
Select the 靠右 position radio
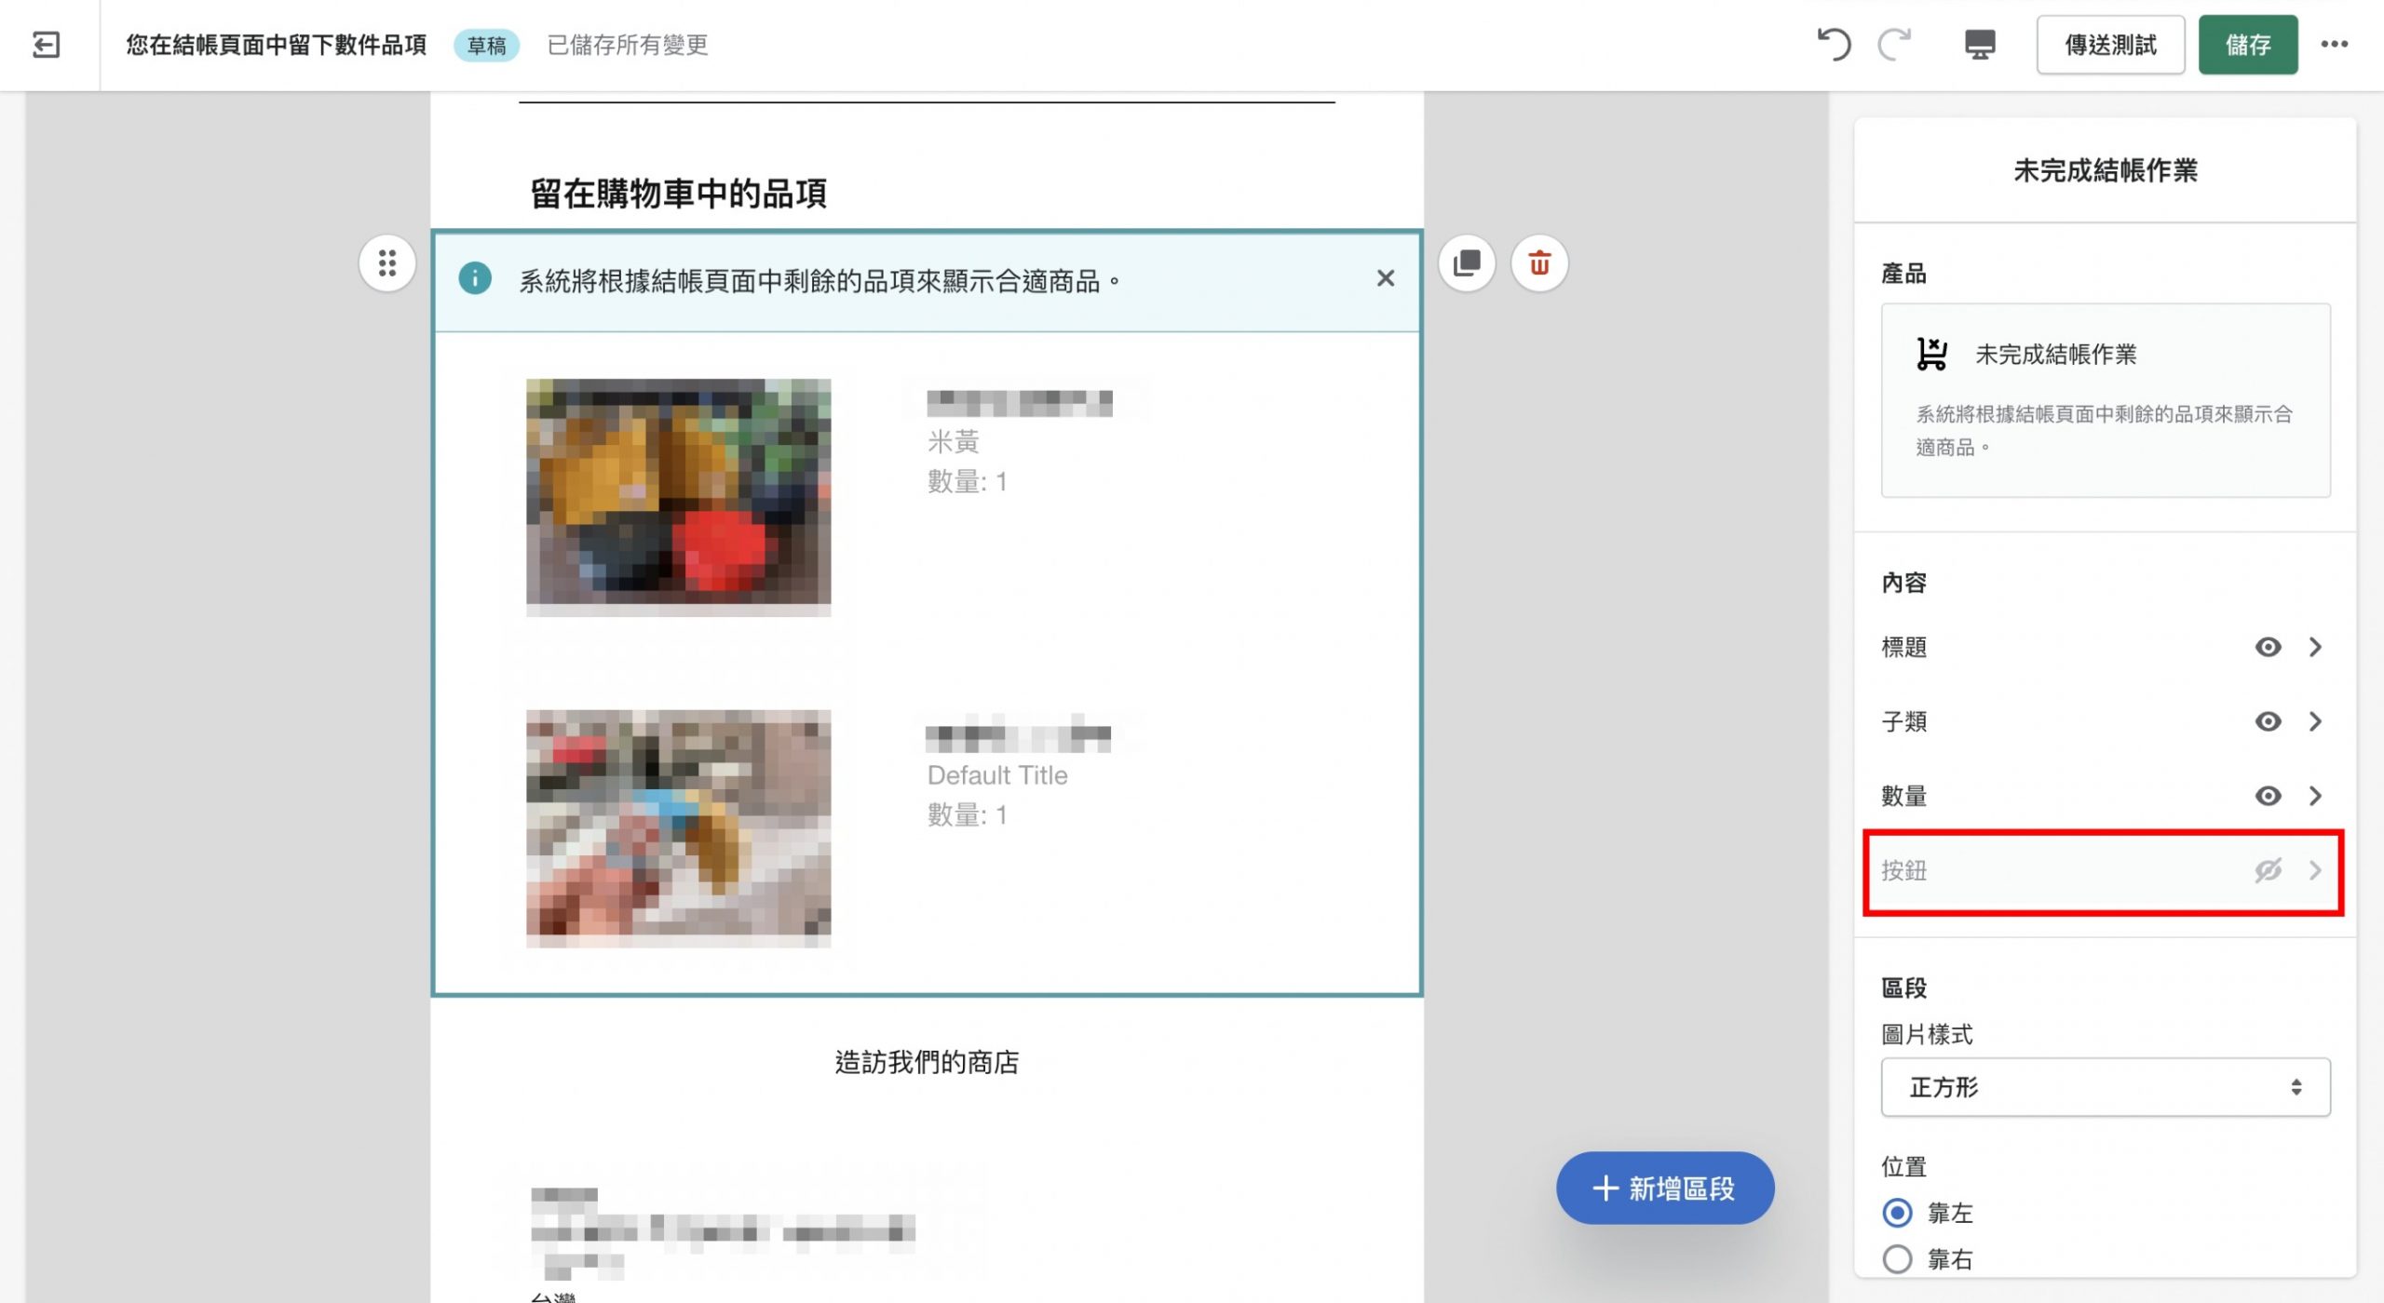pos(1897,1259)
